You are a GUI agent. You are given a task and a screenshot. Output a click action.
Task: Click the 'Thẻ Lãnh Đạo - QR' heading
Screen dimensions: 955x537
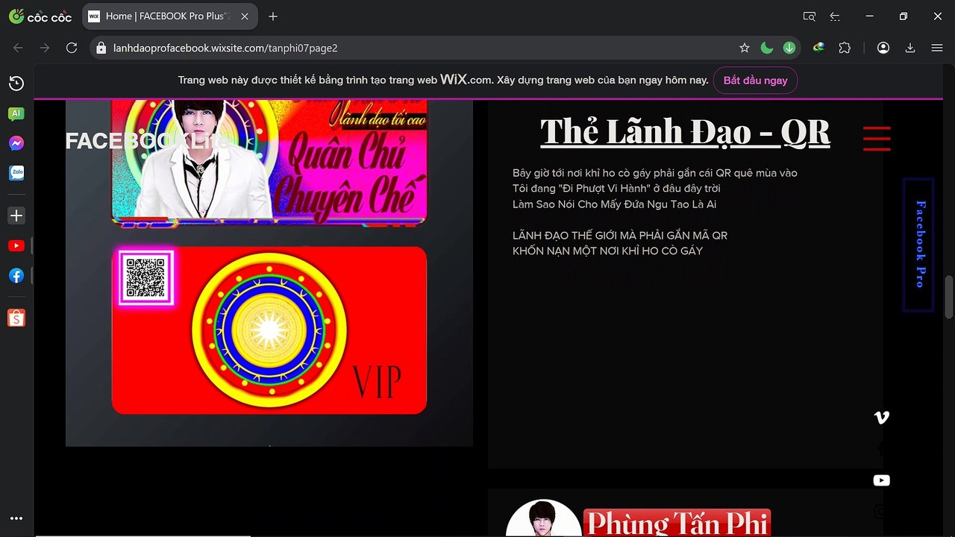coord(685,131)
